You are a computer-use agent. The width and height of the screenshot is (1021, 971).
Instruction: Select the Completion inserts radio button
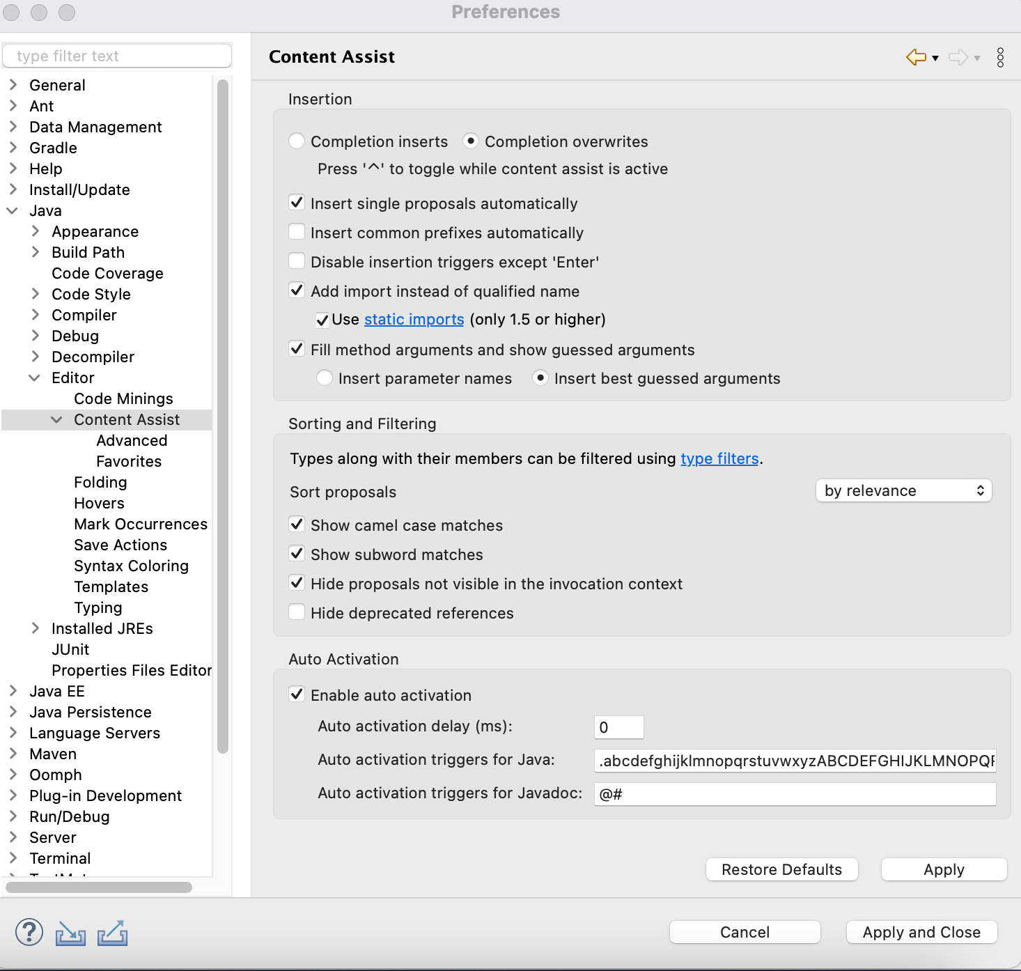(x=297, y=141)
